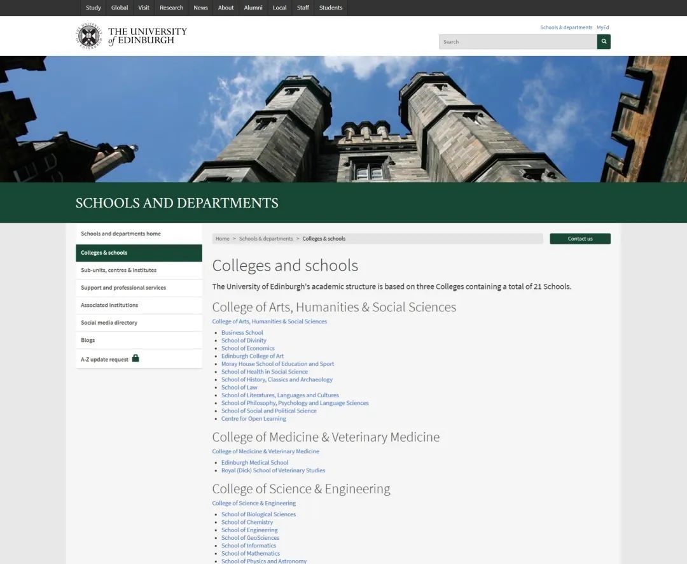Click the University of Edinburgh wordmark
The height and width of the screenshot is (564, 687).
coord(147,36)
